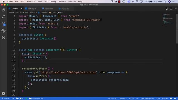Open the Terminal menu
This screenshot has height=100, width=178.
point(62,1)
